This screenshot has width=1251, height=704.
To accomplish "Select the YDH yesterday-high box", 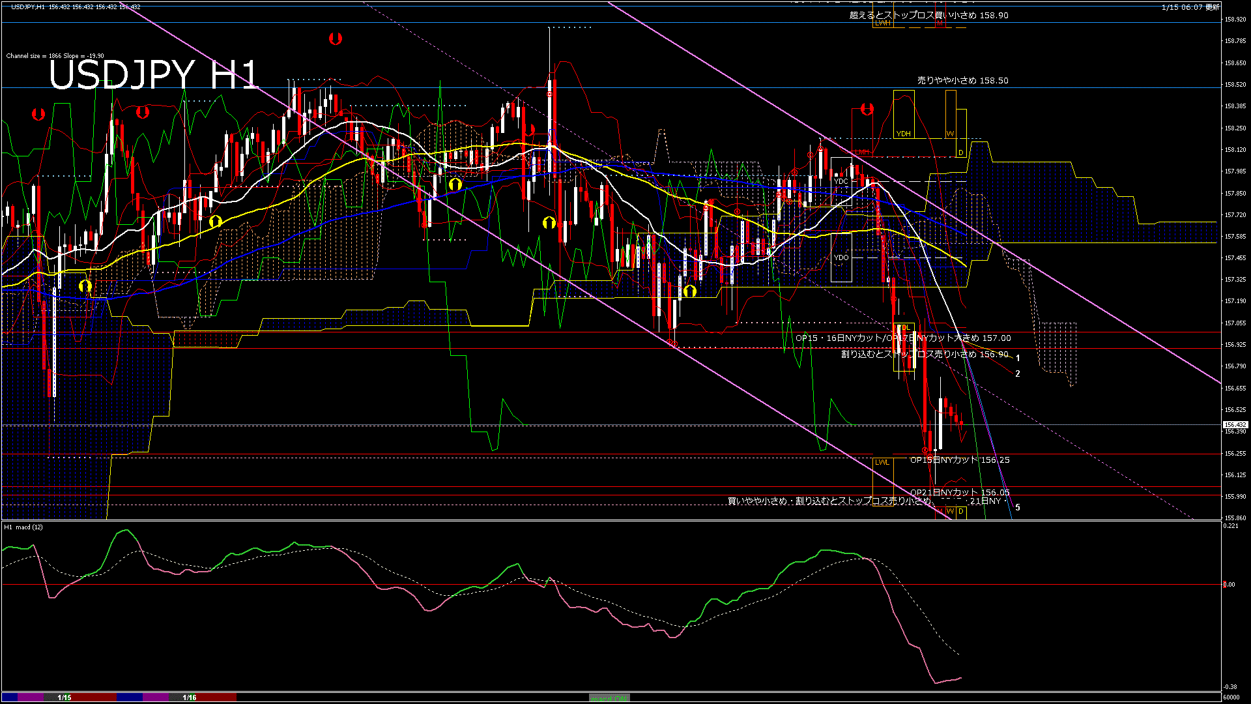I will [x=903, y=134].
